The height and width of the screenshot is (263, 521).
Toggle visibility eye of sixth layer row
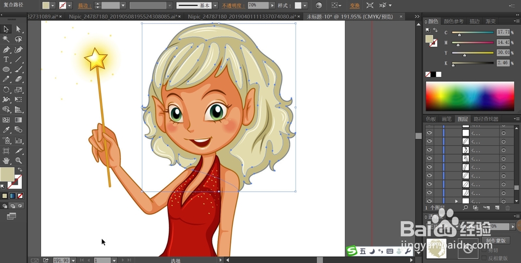point(429,176)
